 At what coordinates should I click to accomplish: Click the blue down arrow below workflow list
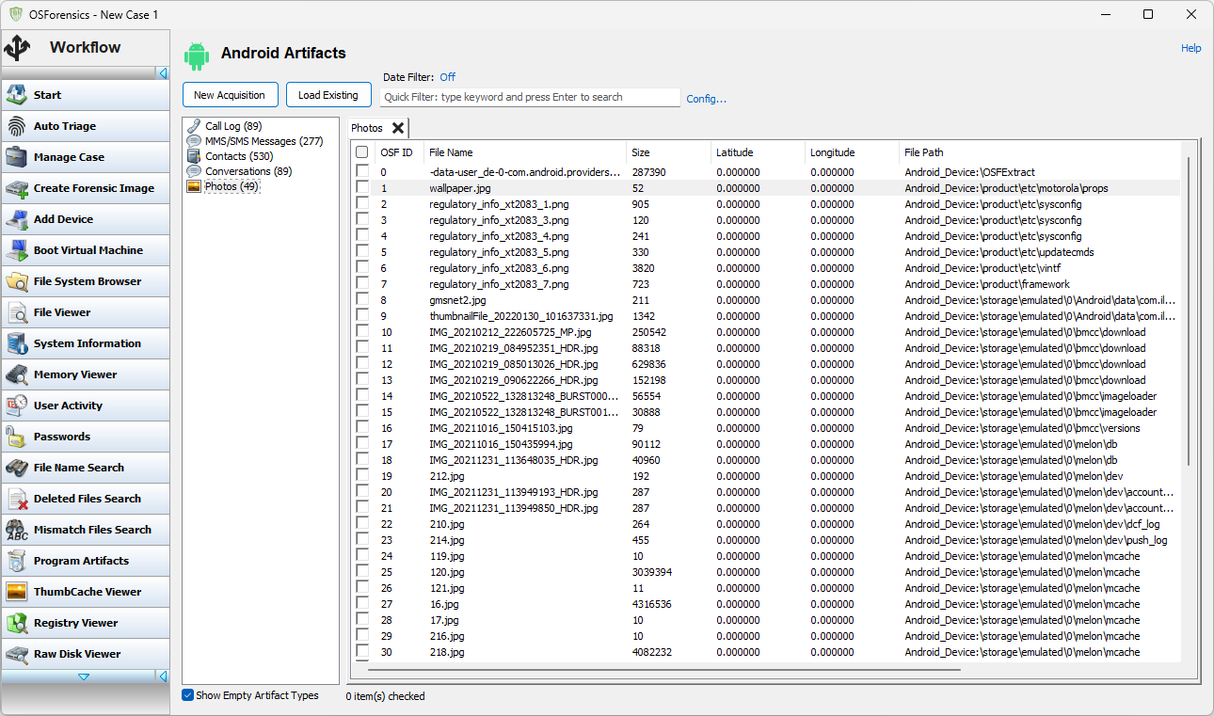point(84,676)
